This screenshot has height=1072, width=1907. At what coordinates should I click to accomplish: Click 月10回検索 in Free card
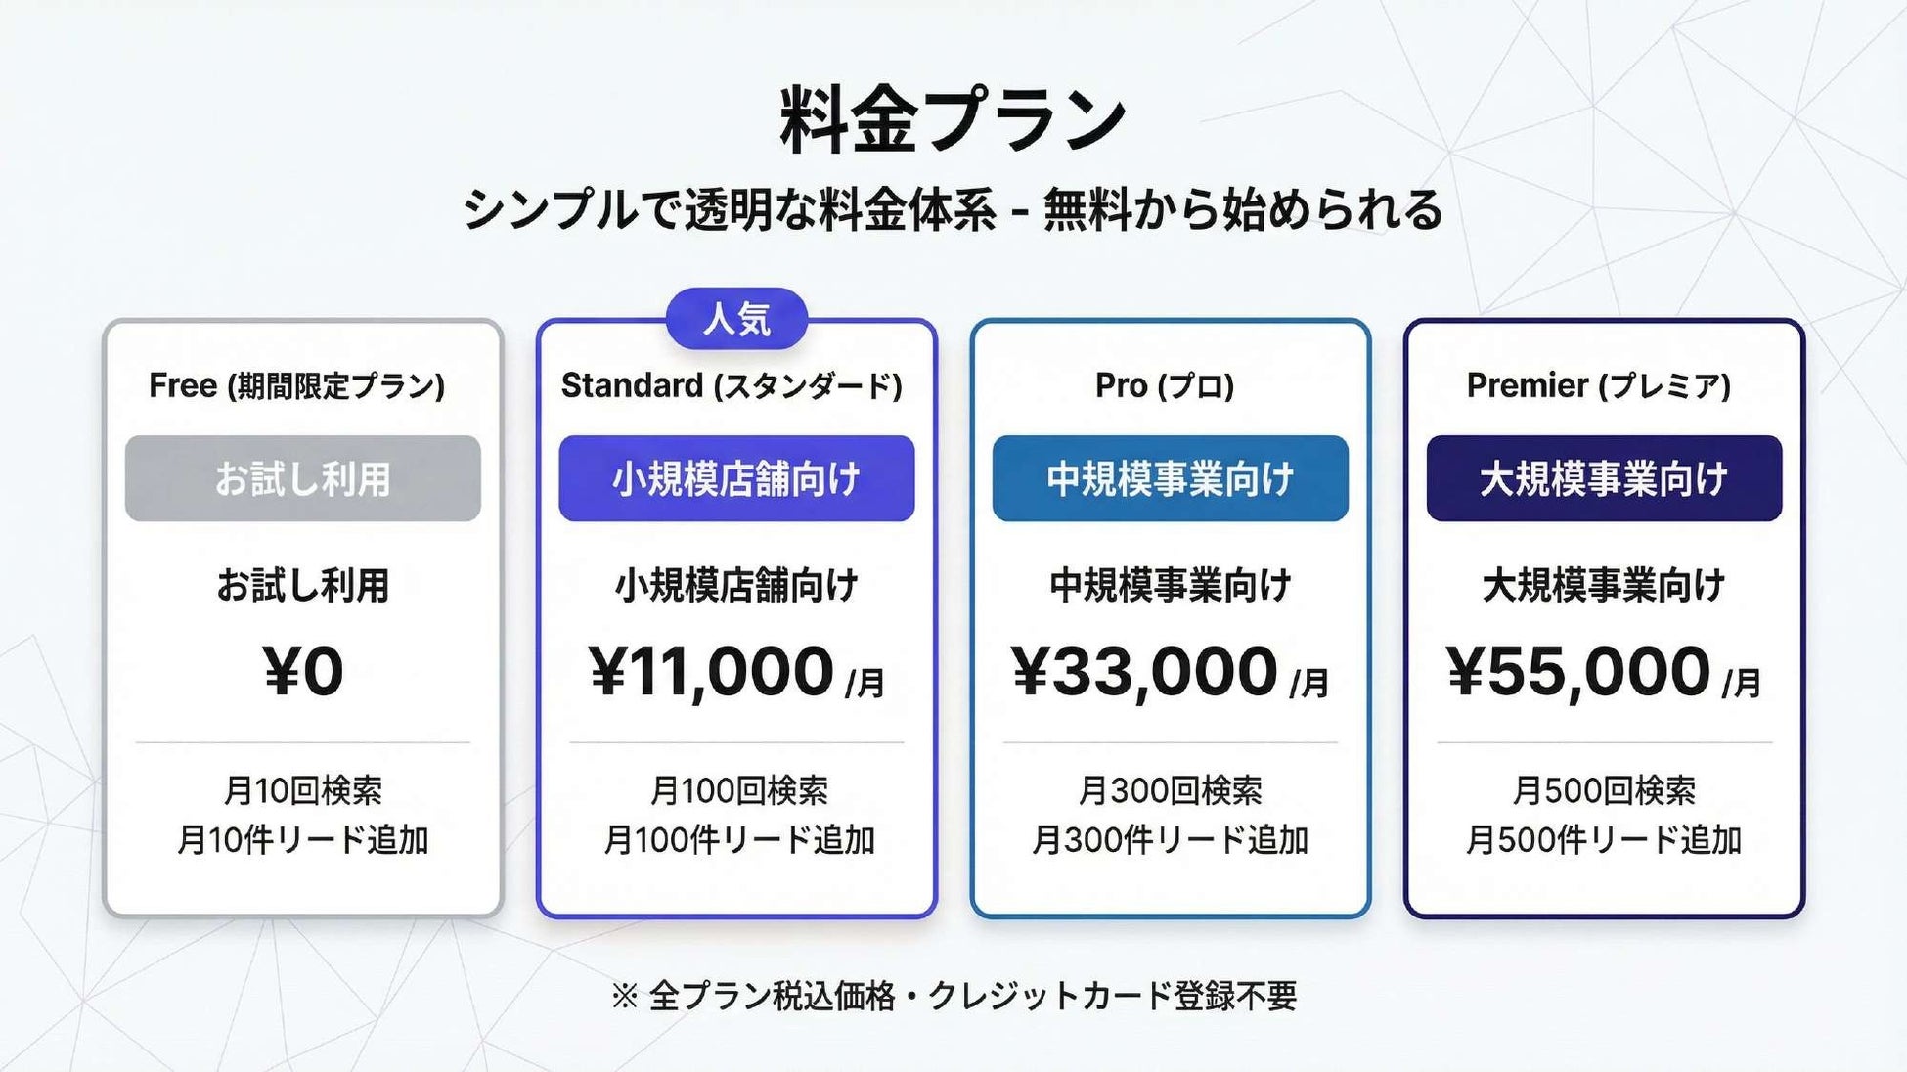point(303,790)
